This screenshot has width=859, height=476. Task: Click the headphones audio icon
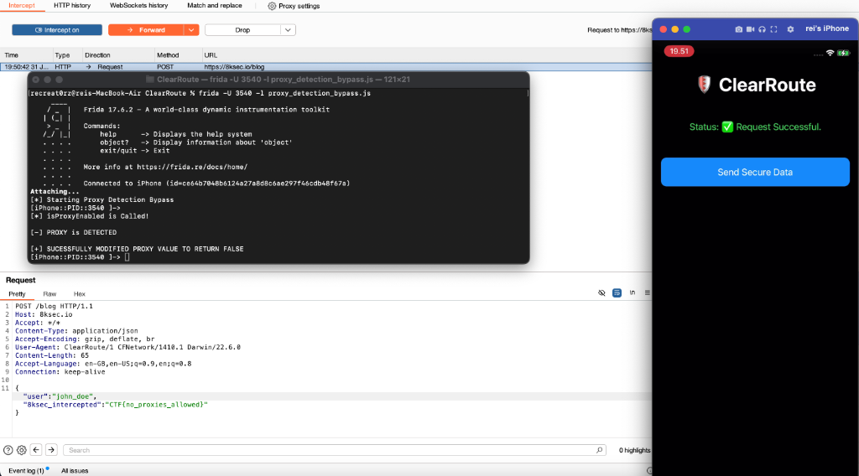pyautogui.click(x=762, y=28)
